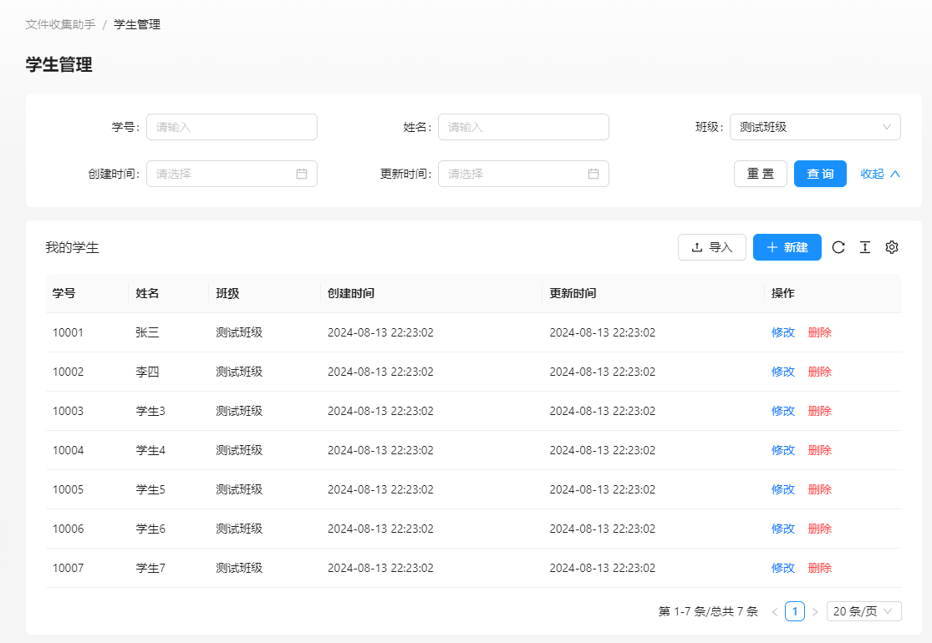The image size is (932, 643).
Task: Click the 学生管理 breadcrumb item
Action: click(137, 24)
